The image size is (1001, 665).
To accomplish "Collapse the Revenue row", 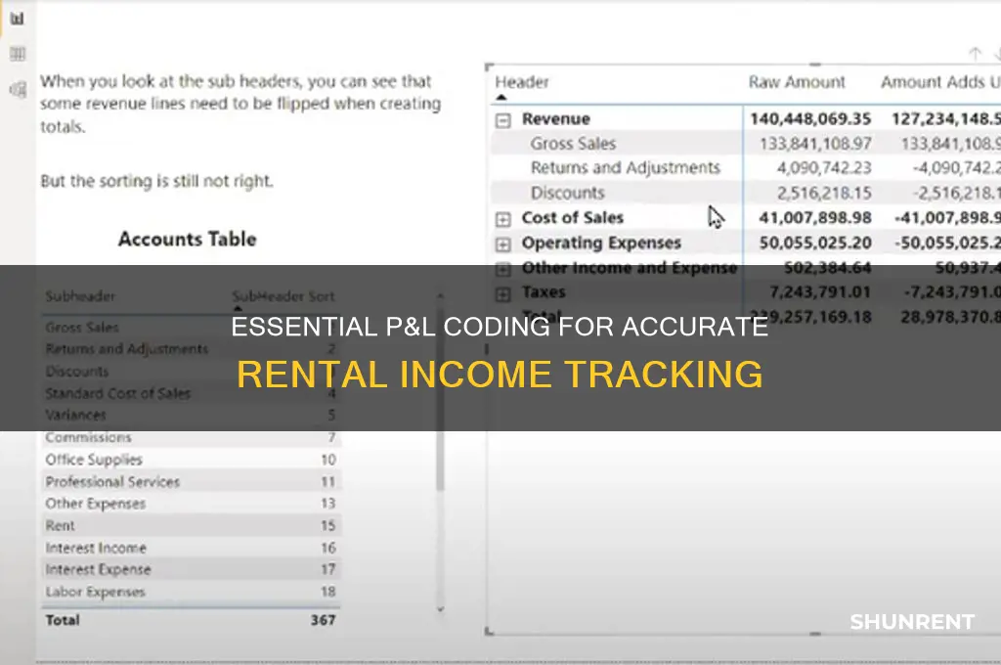I will coord(503,120).
